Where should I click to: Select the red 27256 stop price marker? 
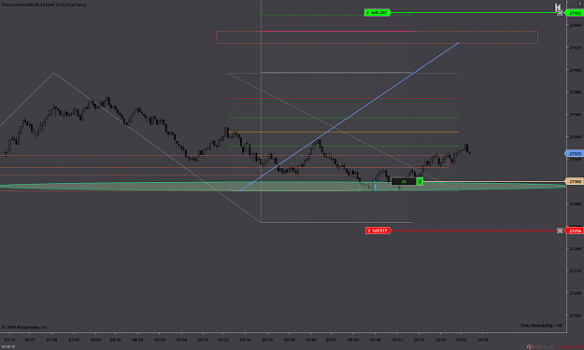[575, 231]
